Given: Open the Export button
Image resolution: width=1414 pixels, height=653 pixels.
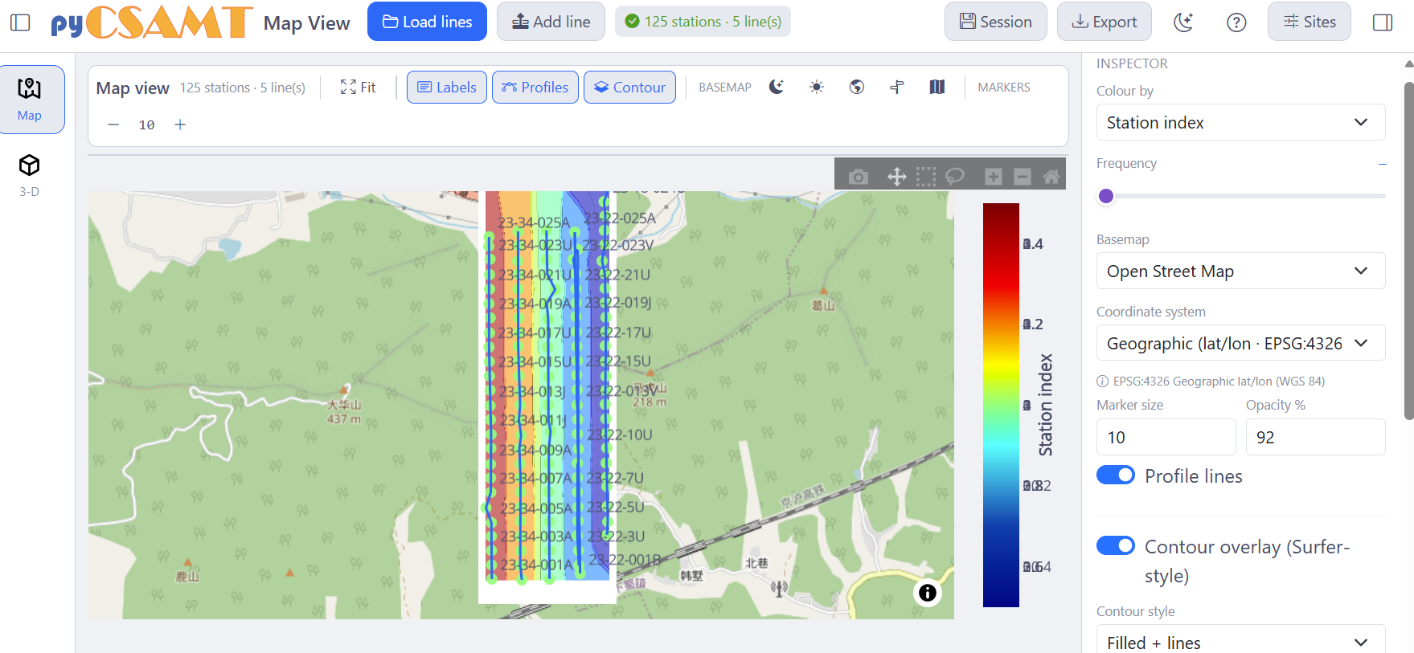Looking at the screenshot, I should 1105,22.
